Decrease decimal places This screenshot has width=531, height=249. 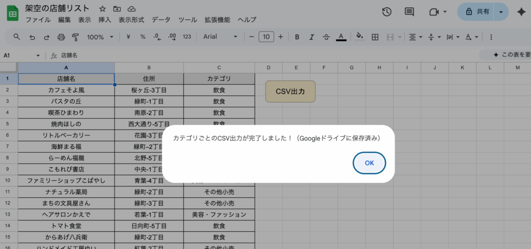pos(158,37)
